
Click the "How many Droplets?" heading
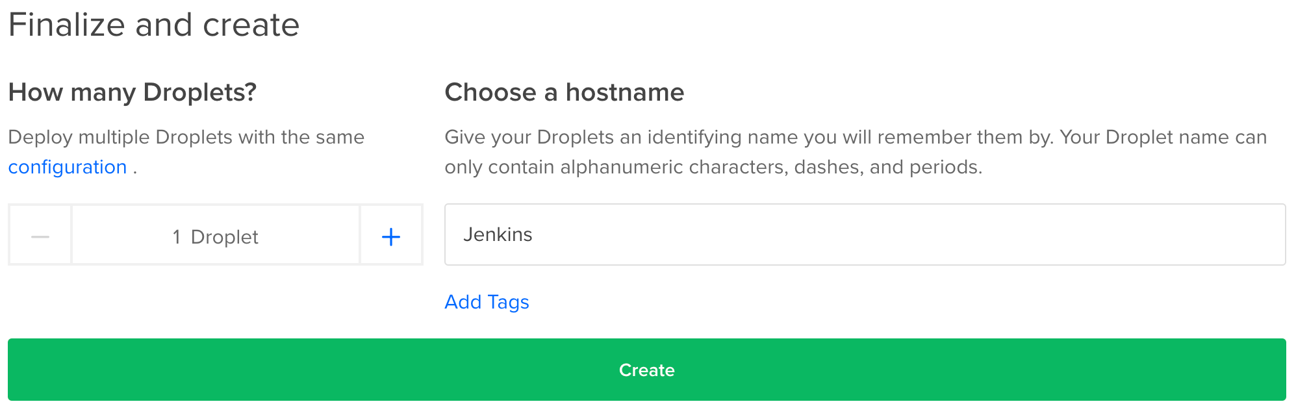pyautogui.click(x=133, y=92)
